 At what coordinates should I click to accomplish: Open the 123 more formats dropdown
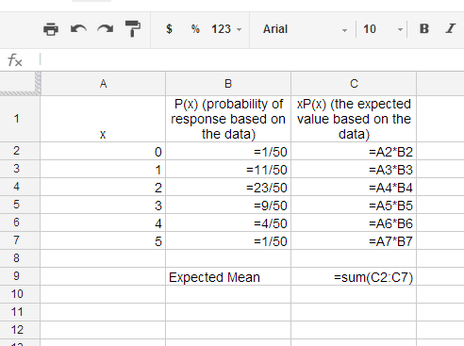226,29
